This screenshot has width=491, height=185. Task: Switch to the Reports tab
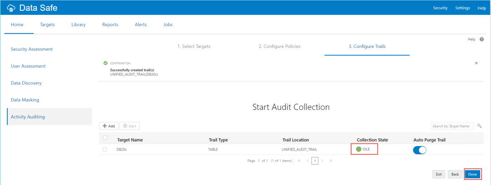coord(110,24)
